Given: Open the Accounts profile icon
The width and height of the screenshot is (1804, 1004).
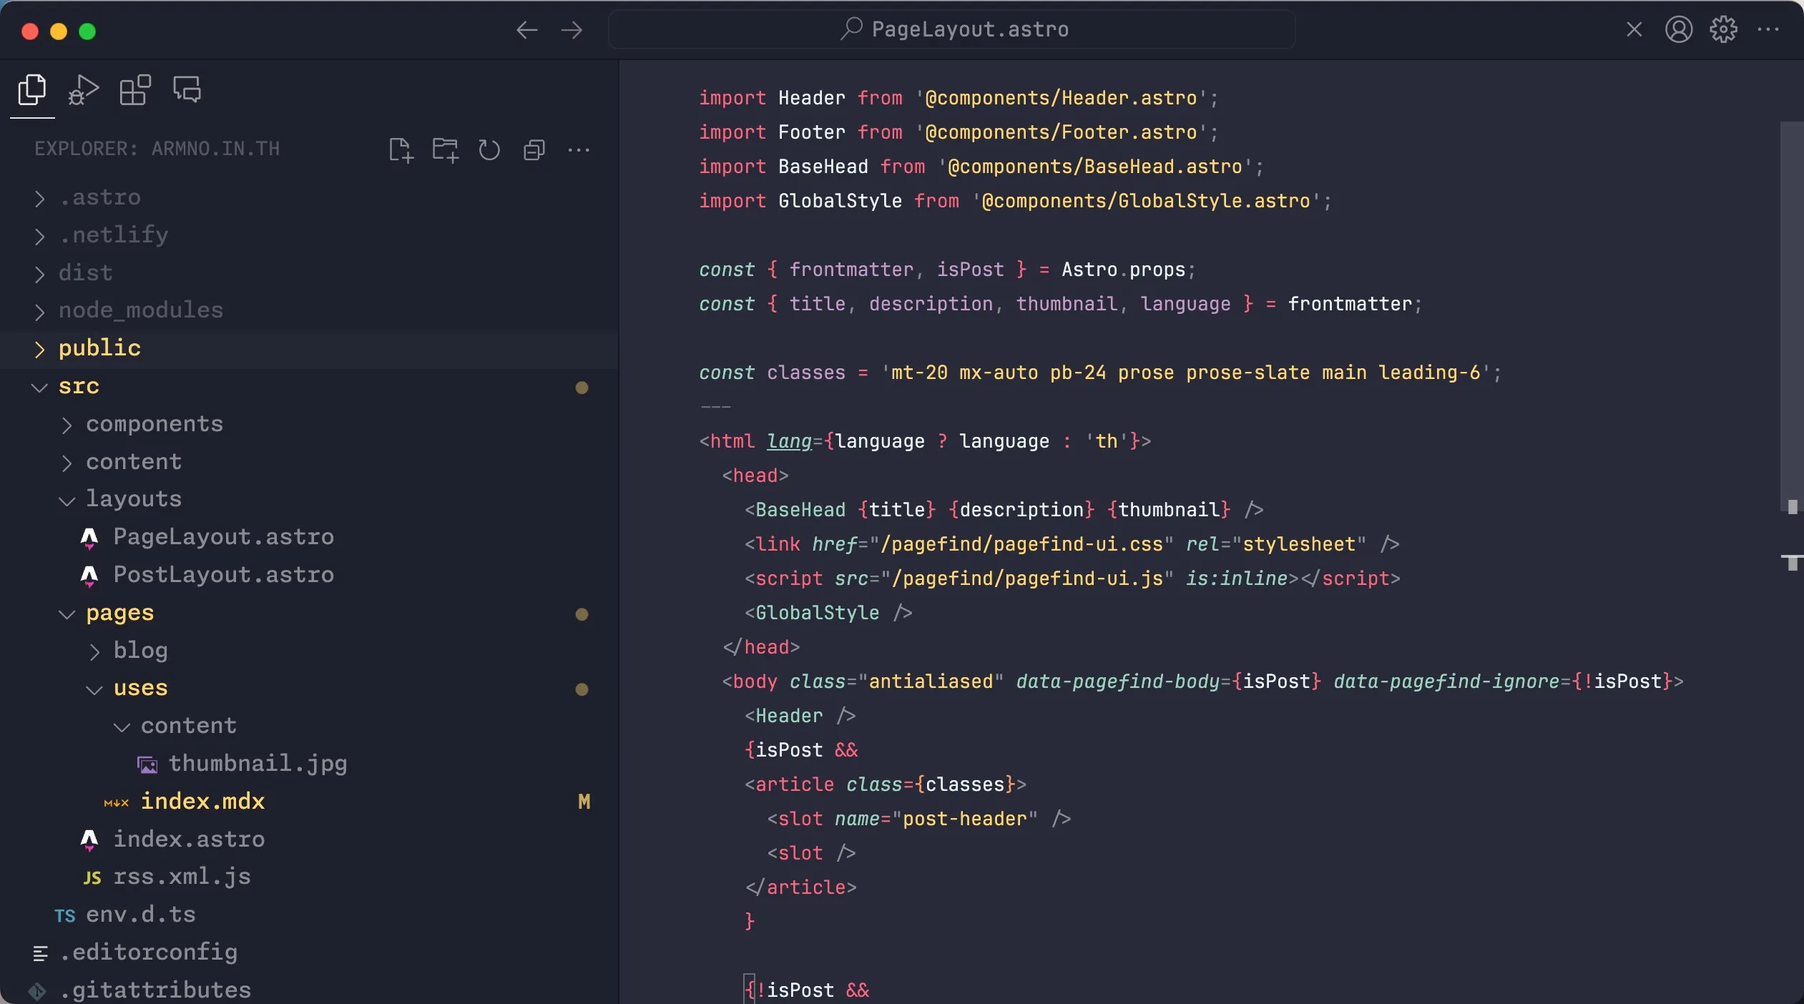Looking at the screenshot, I should 1678,30.
